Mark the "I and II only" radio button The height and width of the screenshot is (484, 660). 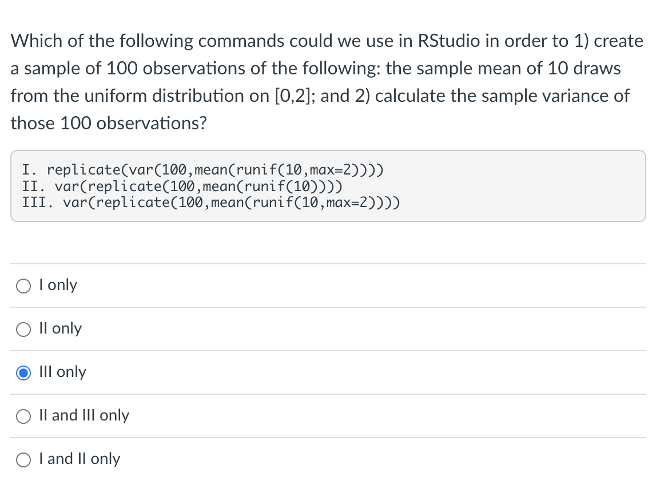pyautogui.click(x=23, y=459)
